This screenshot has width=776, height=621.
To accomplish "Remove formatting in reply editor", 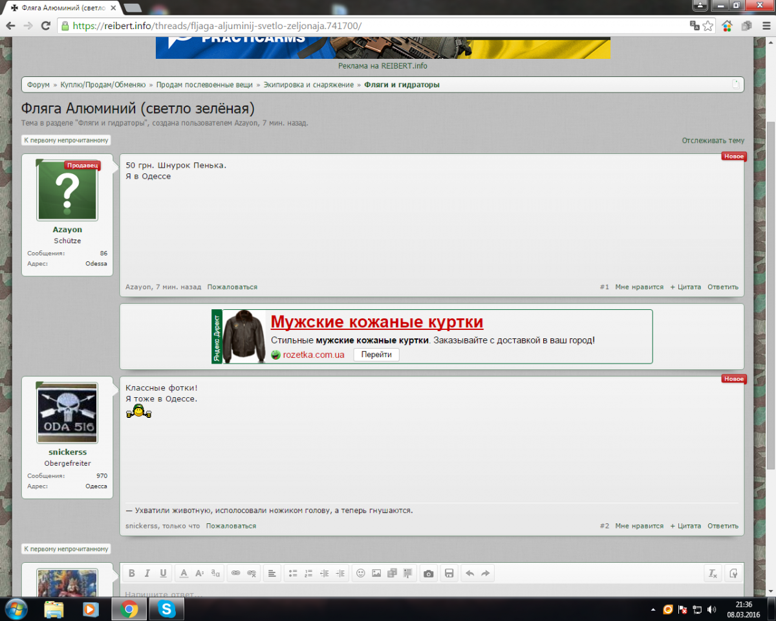I will (x=713, y=573).
